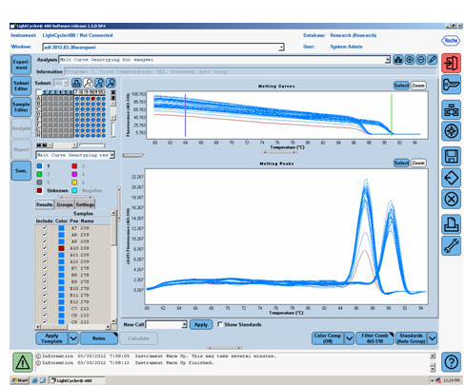Click the blue A7 well in plate map
Viewport: 464px width, 385px height.
[77, 99]
